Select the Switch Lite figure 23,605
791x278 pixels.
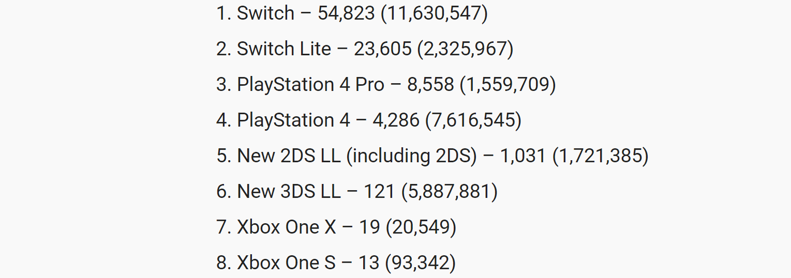point(382,50)
